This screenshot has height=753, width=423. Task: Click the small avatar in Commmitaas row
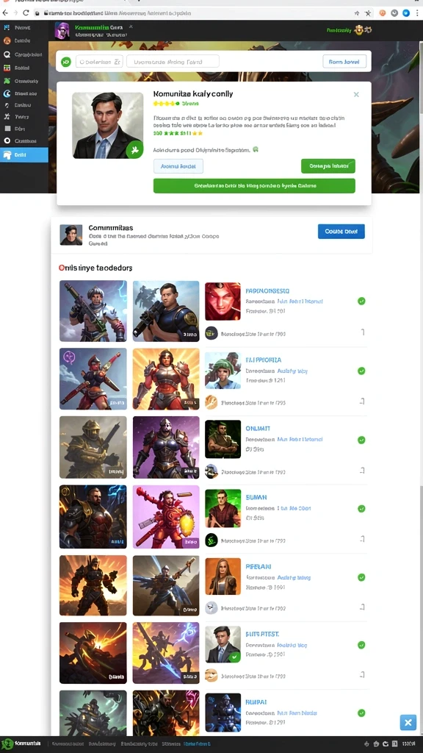pos(71,235)
